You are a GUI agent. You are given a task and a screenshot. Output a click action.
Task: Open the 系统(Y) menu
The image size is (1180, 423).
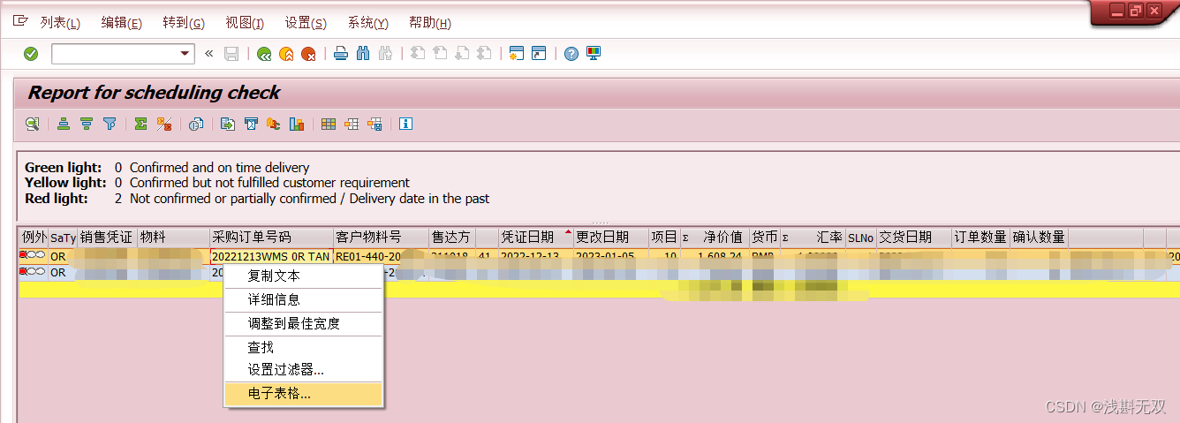point(367,23)
